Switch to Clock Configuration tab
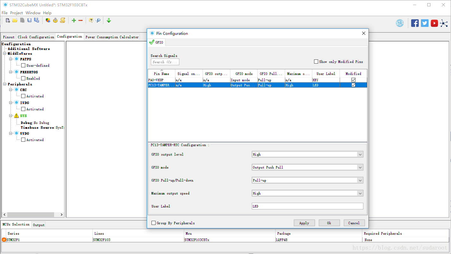The image size is (451, 254). tap(36, 37)
